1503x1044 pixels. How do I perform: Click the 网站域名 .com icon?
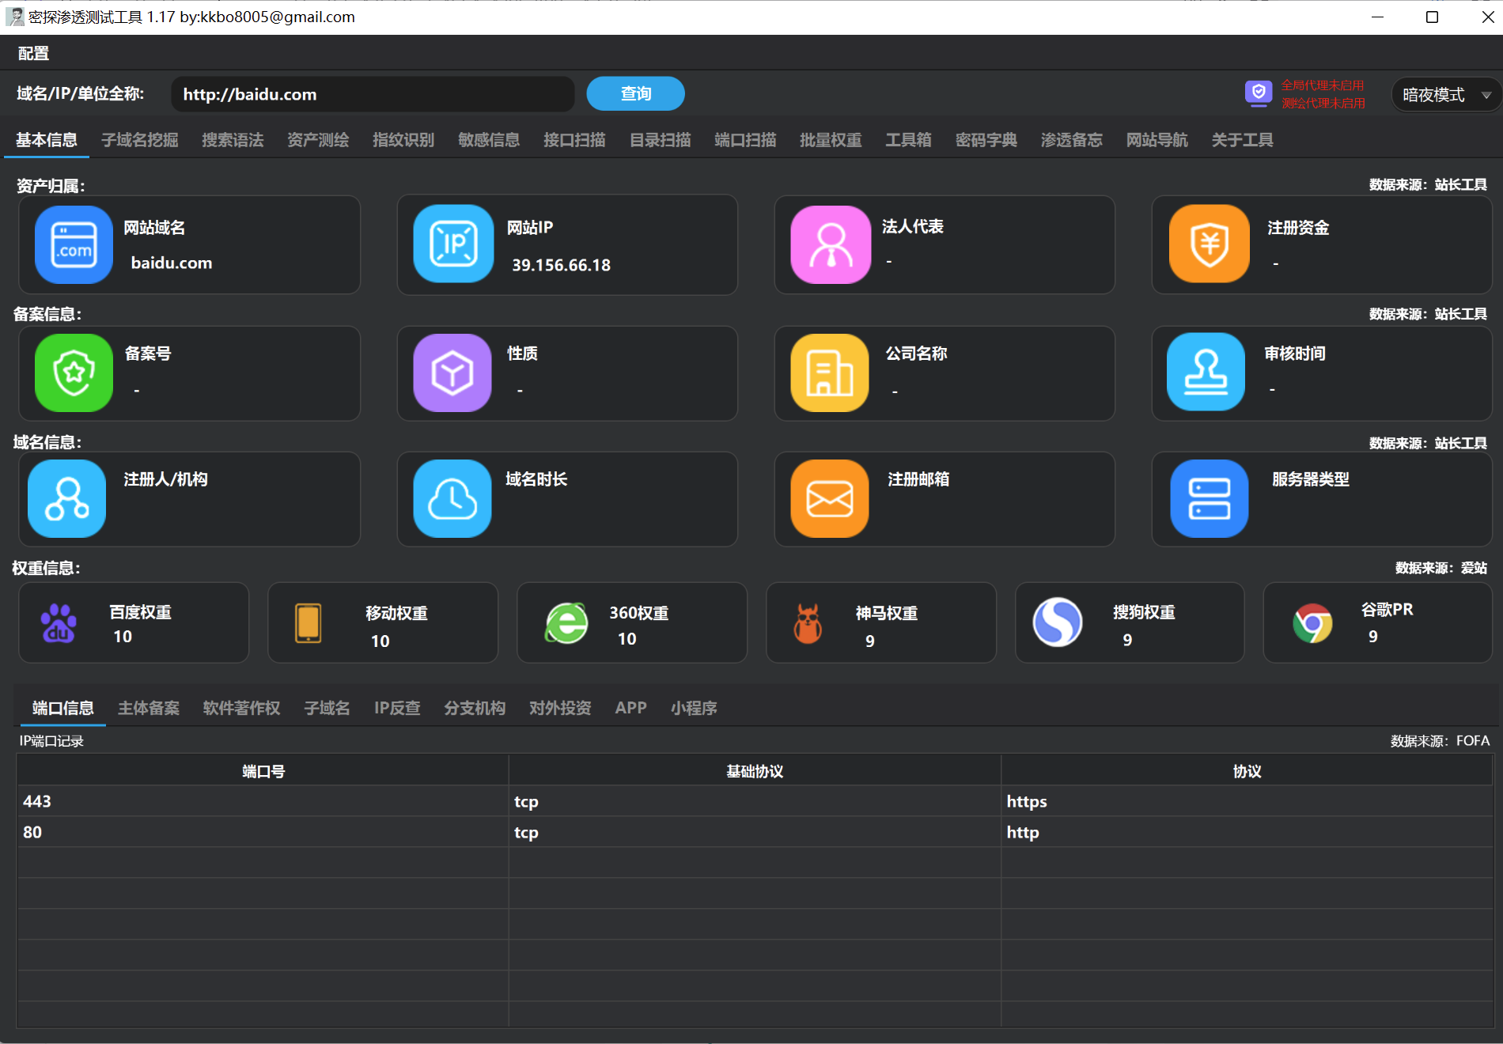tap(74, 244)
